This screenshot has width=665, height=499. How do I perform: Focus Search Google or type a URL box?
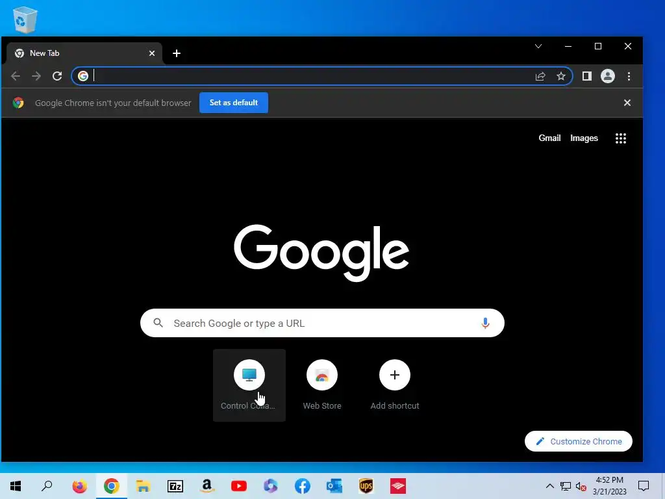(322, 323)
